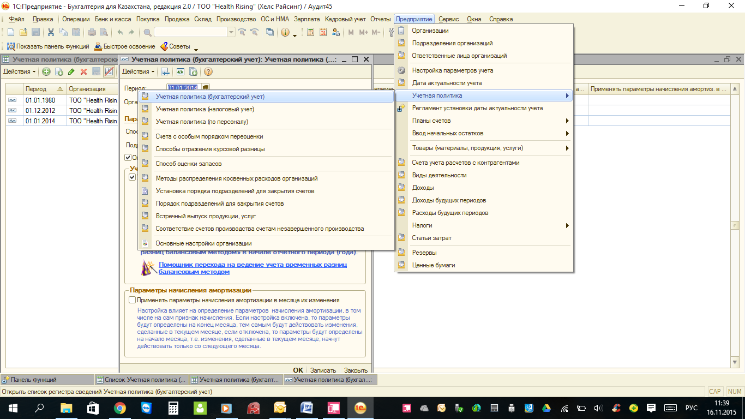Open the Зарплата menu
The image size is (745, 419).
307,19
